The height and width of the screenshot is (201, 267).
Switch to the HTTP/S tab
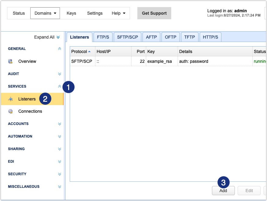coord(210,37)
